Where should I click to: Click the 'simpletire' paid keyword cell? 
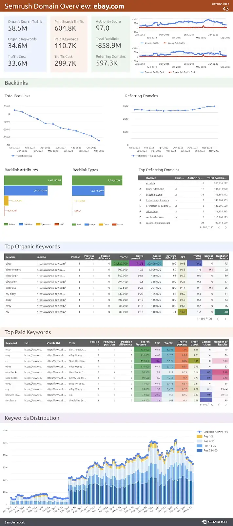(11, 400)
